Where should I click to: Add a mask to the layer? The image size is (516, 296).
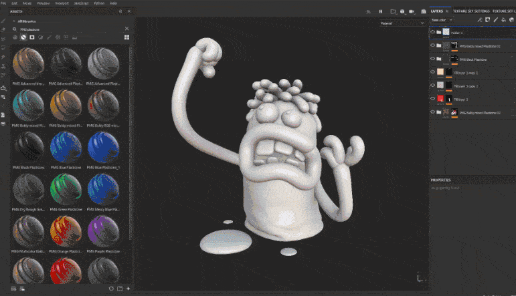pyautogui.click(x=488, y=20)
